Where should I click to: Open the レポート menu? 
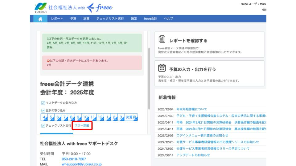[x=57, y=19]
